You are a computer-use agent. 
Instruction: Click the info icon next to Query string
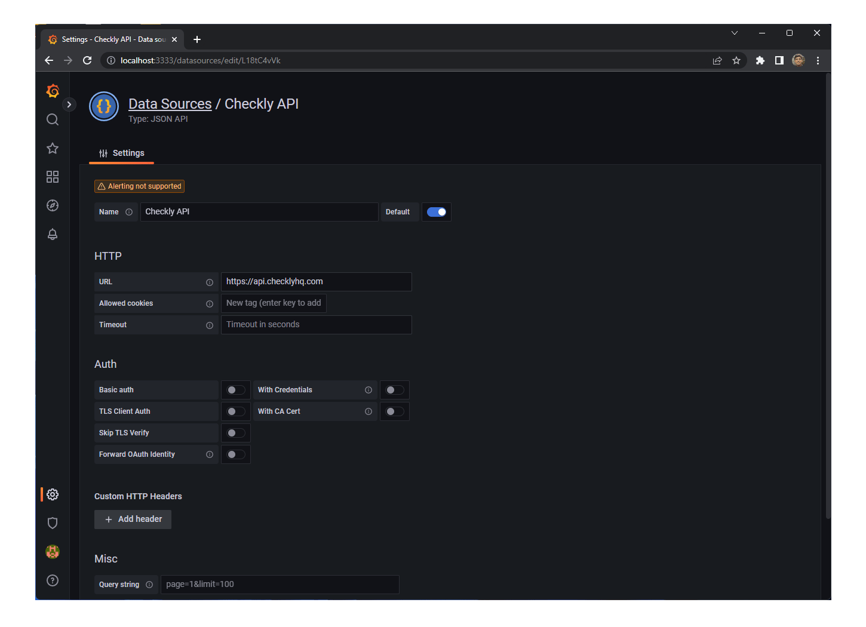pyautogui.click(x=149, y=585)
